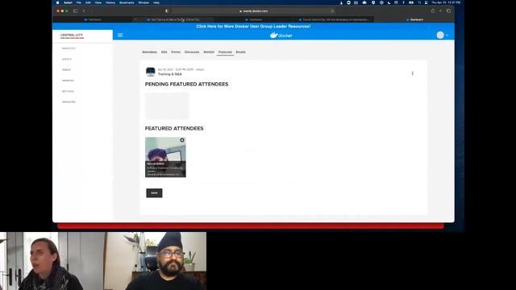
Task: Switch to the Attendees tab
Action: point(149,52)
